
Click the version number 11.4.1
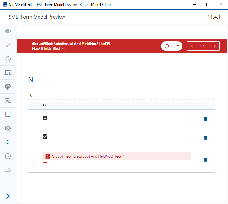click(214, 17)
